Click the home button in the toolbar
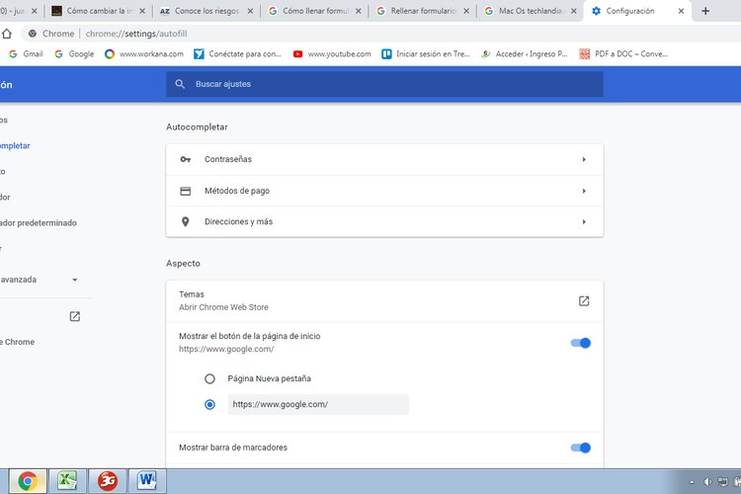The height and width of the screenshot is (494, 741). pyautogui.click(x=7, y=34)
